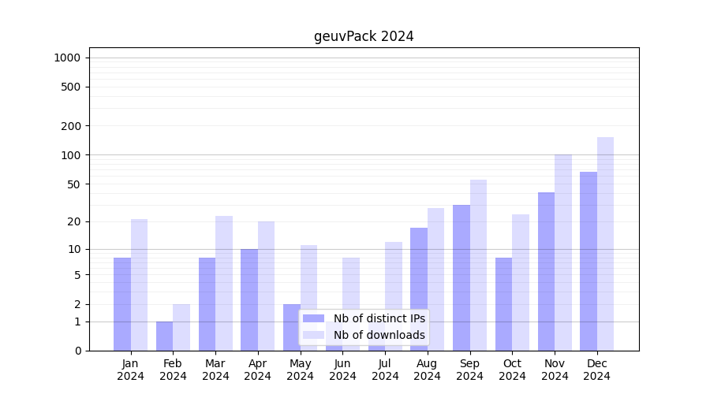This screenshot has width=710, height=394.
Task: Click the chart title geuvPack 2024
Action: pos(364,36)
